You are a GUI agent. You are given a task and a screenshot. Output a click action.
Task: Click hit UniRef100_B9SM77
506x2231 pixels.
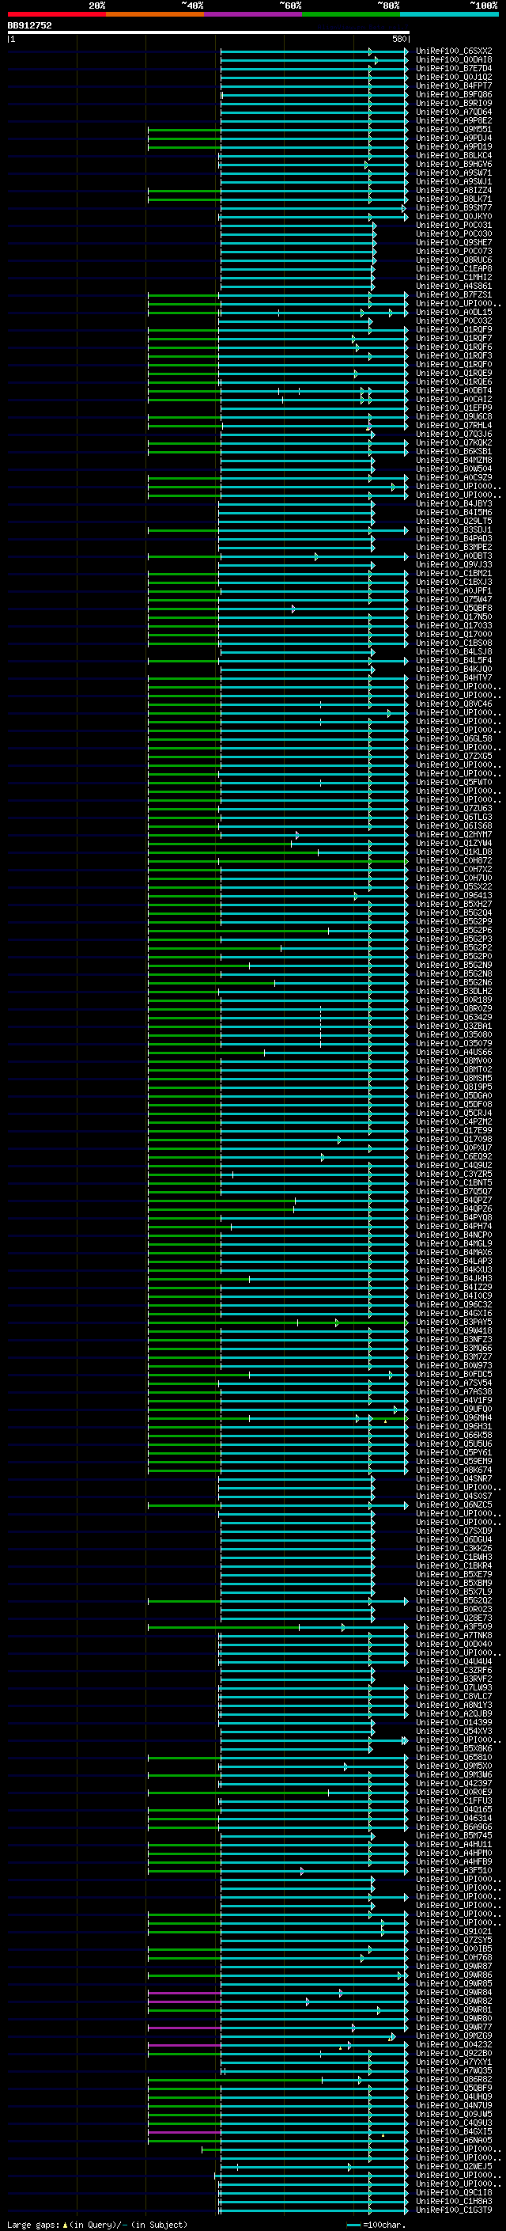click(x=454, y=208)
